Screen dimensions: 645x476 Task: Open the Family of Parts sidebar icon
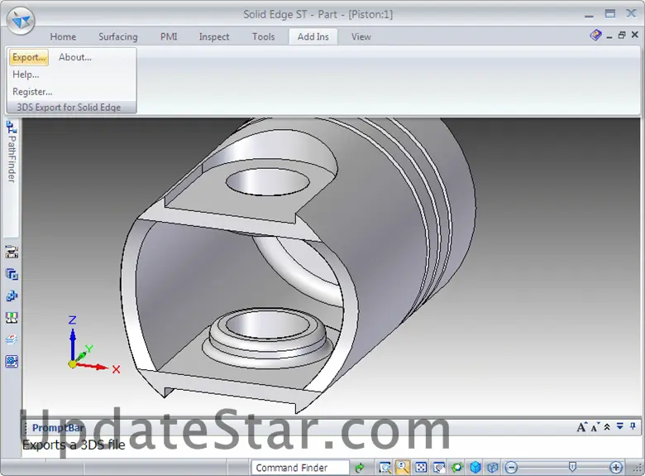12,274
